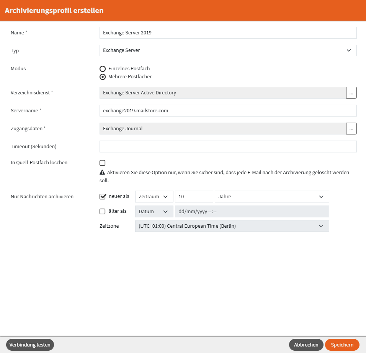Uncheck the neuer als checkbox
Image resolution: width=366 pixels, height=353 pixels.
coord(103,197)
